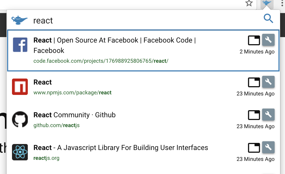The image size is (285, 174).
Task: Click the tab window icon for reactjs.org result
Action: (x=254, y=148)
